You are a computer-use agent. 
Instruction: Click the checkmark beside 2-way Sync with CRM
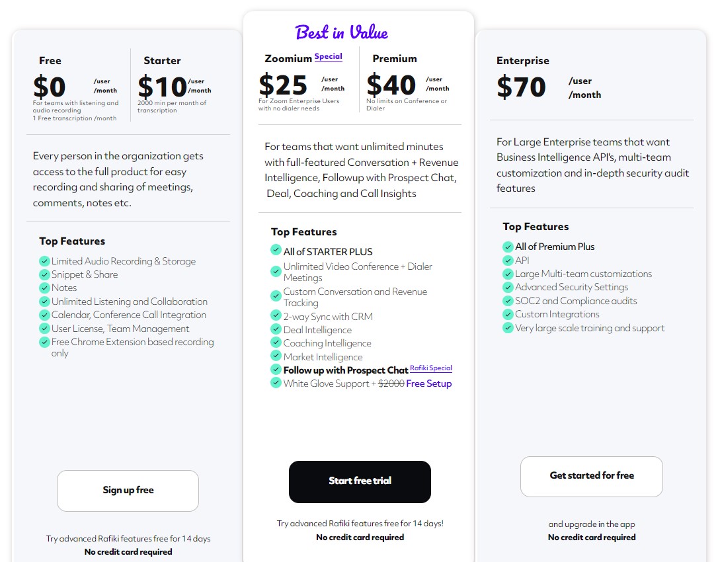pos(276,315)
